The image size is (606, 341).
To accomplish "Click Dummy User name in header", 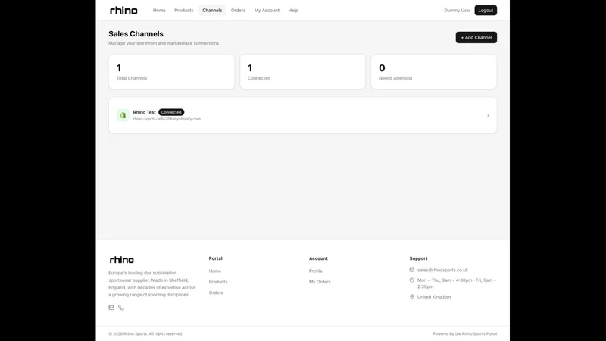I will click(458, 11).
